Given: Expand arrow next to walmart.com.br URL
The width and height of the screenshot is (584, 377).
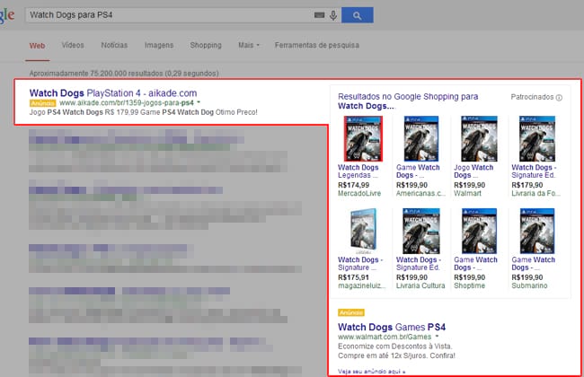Looking at the screenshot, I should (437, 337).
